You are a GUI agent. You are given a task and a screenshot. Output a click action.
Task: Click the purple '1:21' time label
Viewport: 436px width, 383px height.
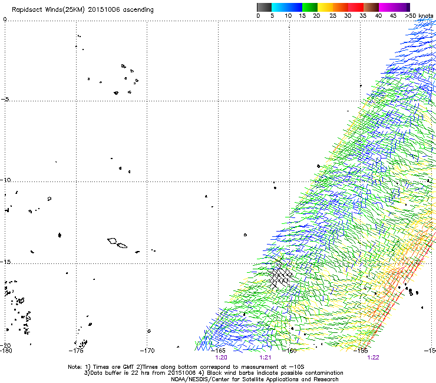click(x=265, y=358)
